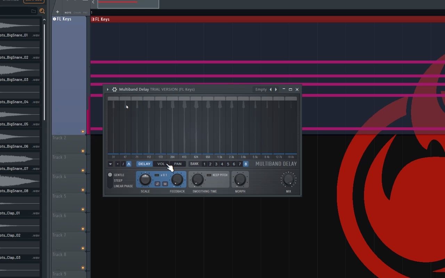Switch to the VOL tab
This screenshot has height=278, width=445.
[x=161, y=164]
